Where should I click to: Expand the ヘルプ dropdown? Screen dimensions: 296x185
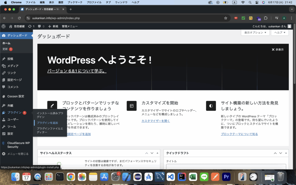tap(280, 33)
